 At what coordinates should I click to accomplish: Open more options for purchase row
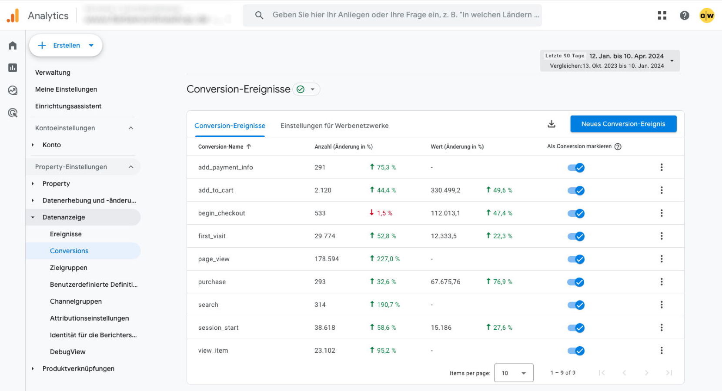pos(661,282)
